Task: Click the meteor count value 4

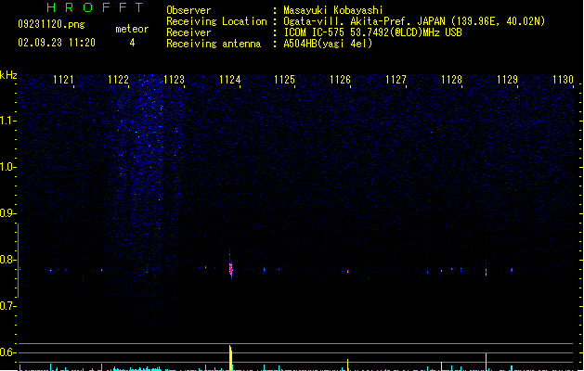Action: tap(132, 43)
